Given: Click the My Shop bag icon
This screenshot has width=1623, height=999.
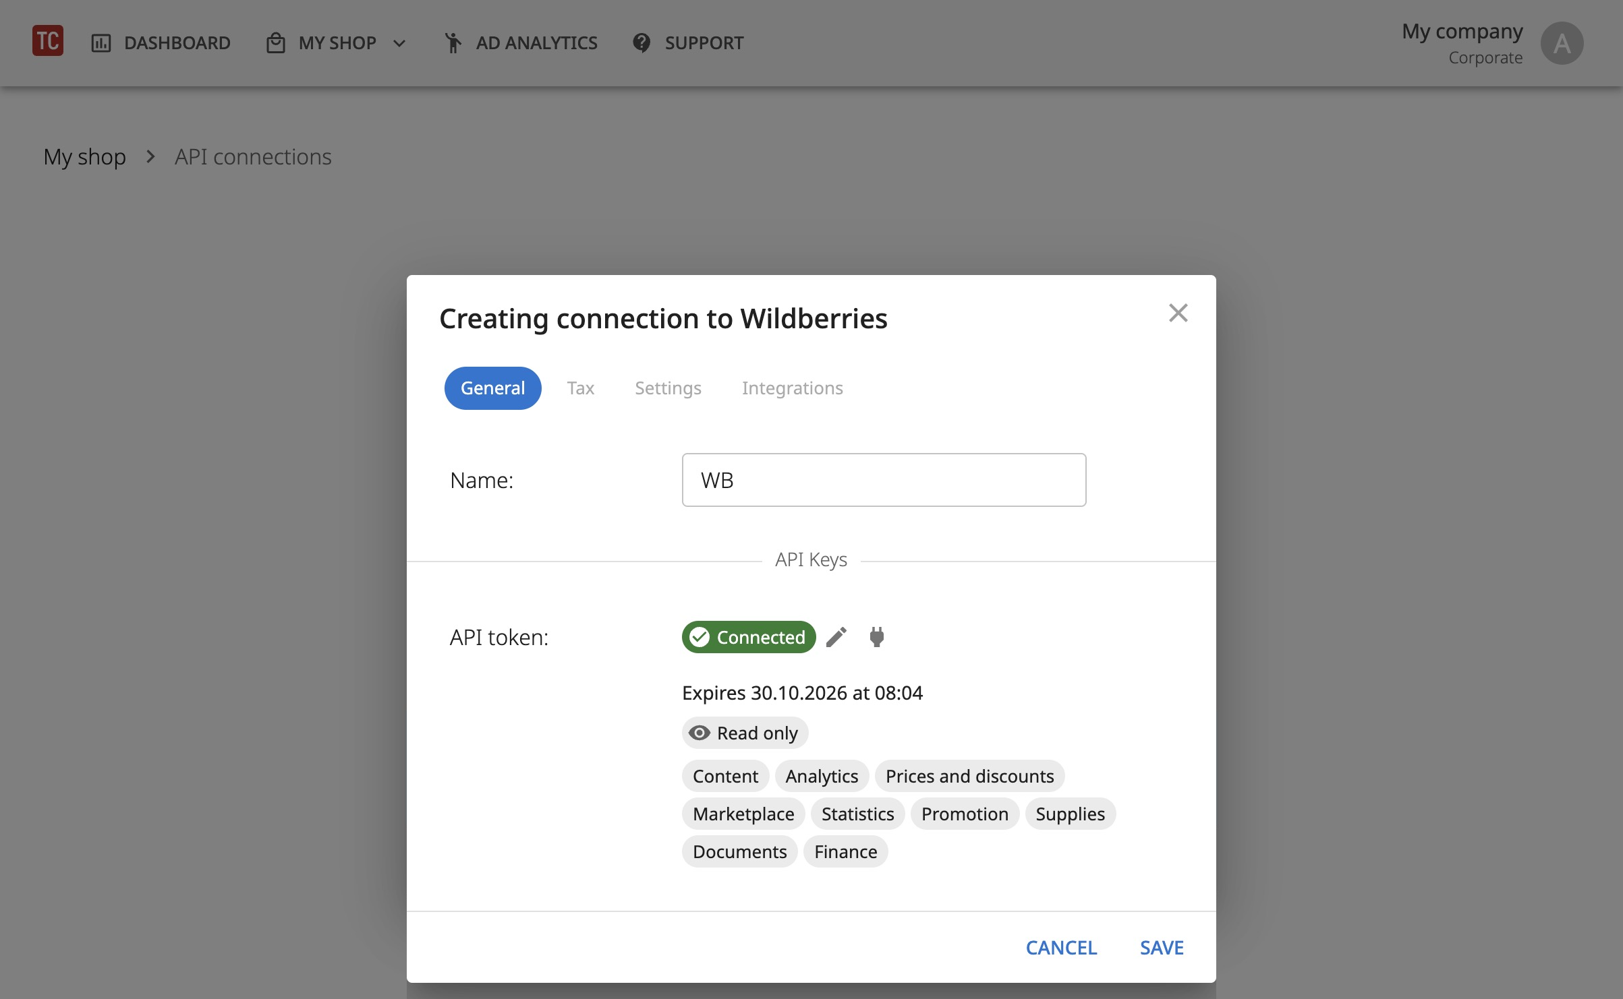Looking at the screenshot, I should [x=275, y=43].
